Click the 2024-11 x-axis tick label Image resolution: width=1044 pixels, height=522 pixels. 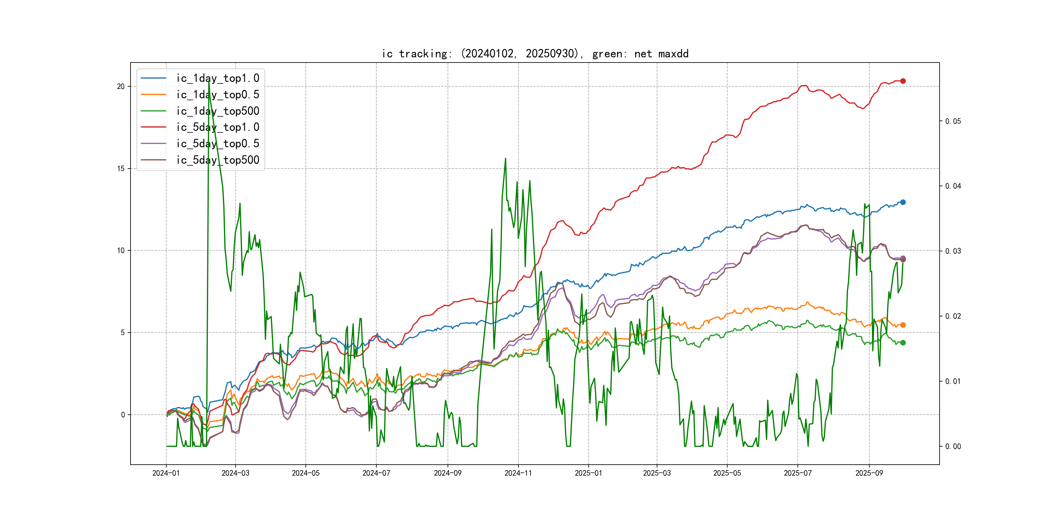click(x=518, y=473)
